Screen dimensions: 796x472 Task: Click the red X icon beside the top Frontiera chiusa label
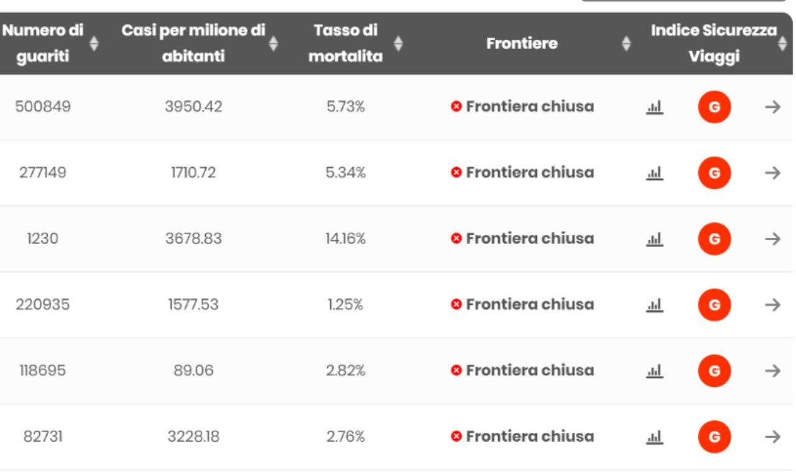456,106
